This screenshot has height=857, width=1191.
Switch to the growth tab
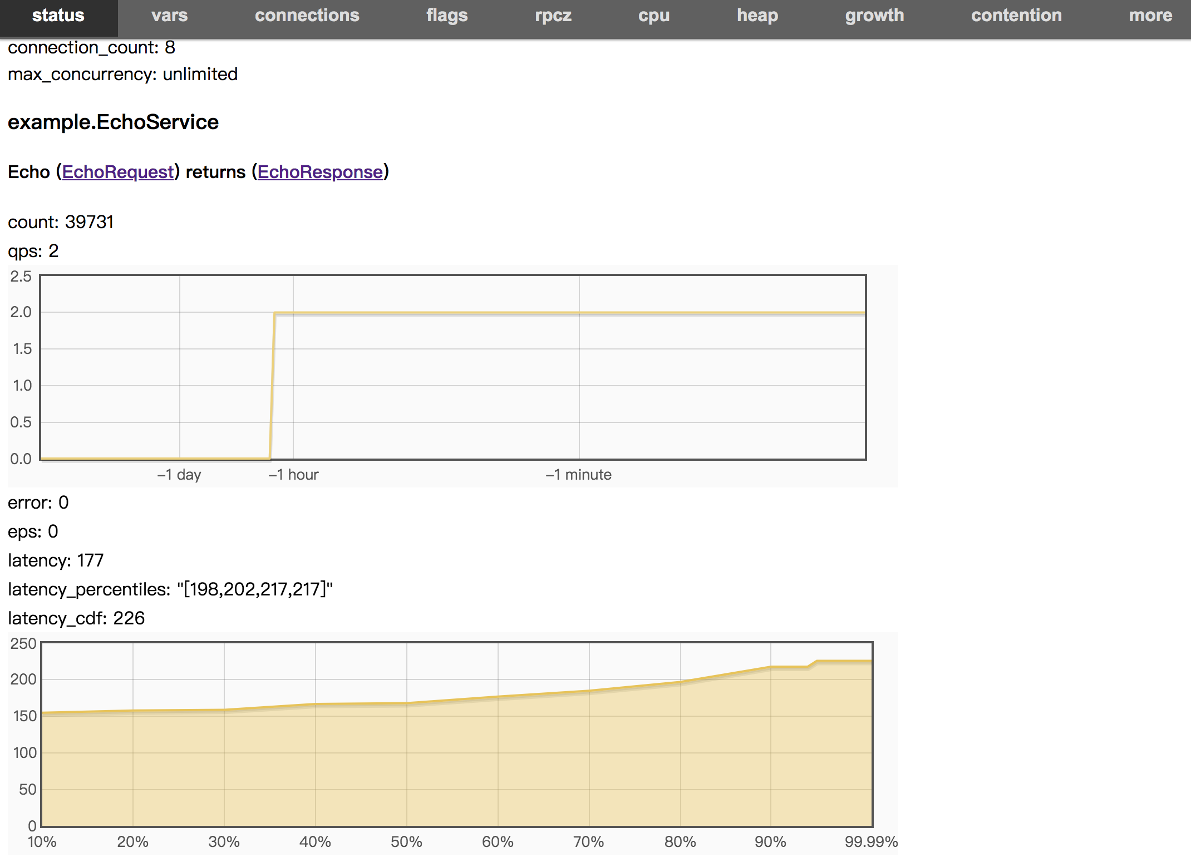(x=874, y=16)
